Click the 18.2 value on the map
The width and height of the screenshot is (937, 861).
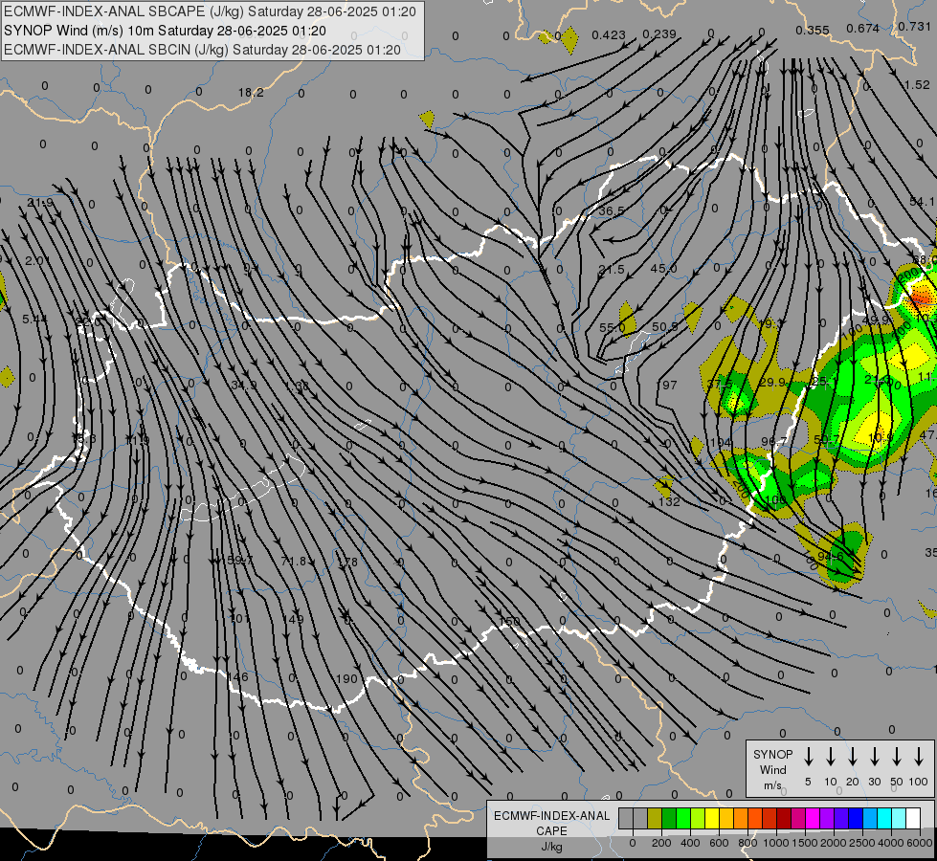(251, 93)
